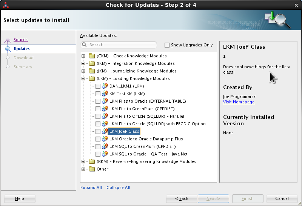Click the Updates step bullet icon
Image resolution: width=302 pixels, height=206 pixels.
click(8, 49)
